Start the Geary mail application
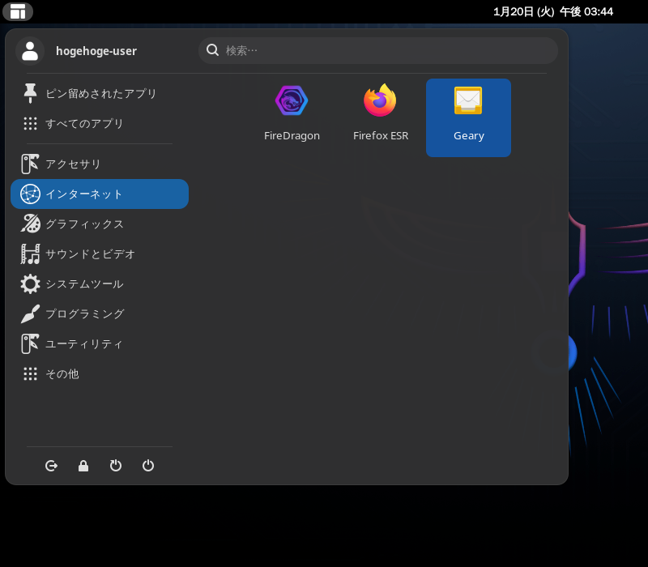 (x=468, y=117)
